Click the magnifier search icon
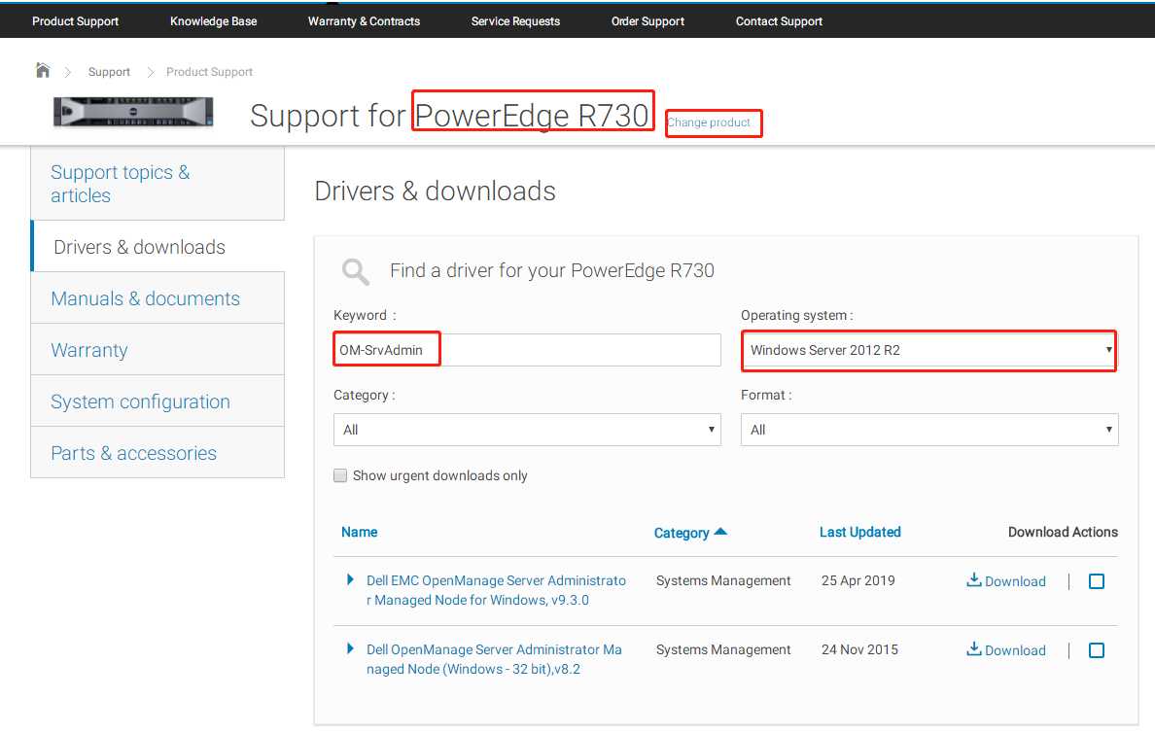The width and height of the screenshot is (1155, 733). (356, 272)
